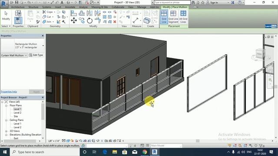Select the Mirror Pick Axis tool
The height and width of the screenshot is (156, 278).
coord(89,13)
